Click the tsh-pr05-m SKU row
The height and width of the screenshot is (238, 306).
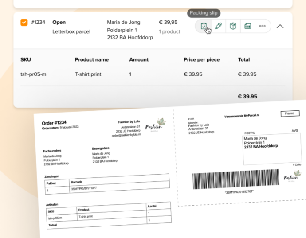[33, 74]
